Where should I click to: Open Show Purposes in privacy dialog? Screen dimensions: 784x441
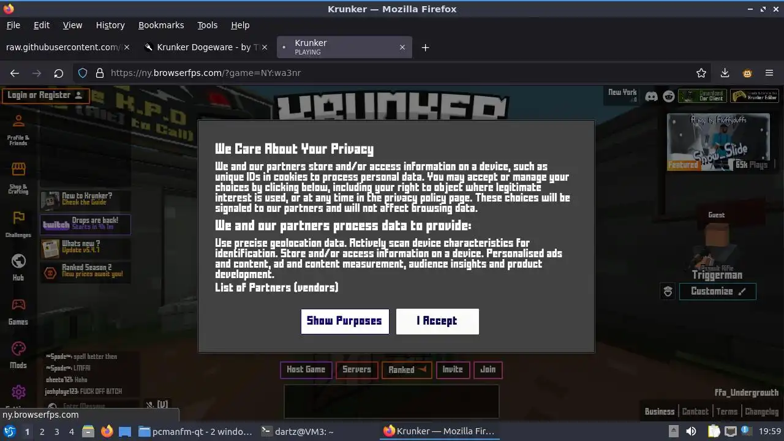click(345, 321)
